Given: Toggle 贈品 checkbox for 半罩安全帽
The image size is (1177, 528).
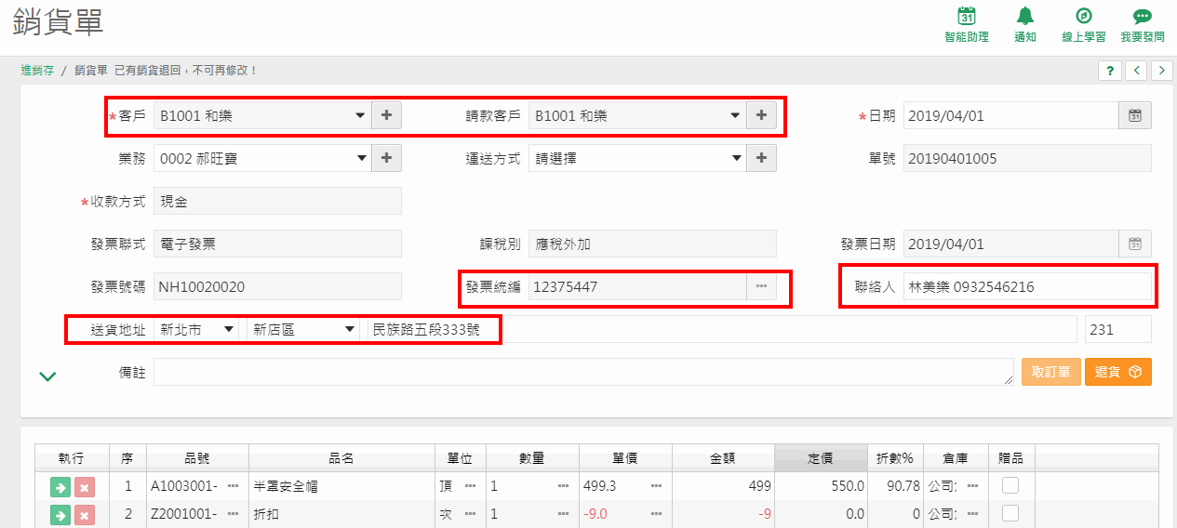Looking at the screenshot, I should [1010, 485].
